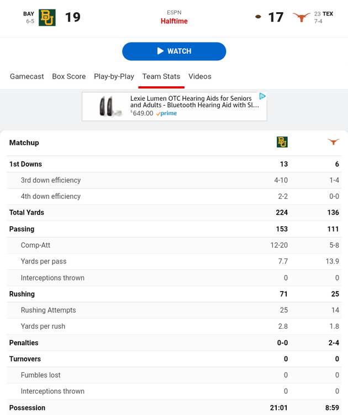Select the Team Stats tab
Viewport: 348px width, 415px height.
[x=161, y=76]
